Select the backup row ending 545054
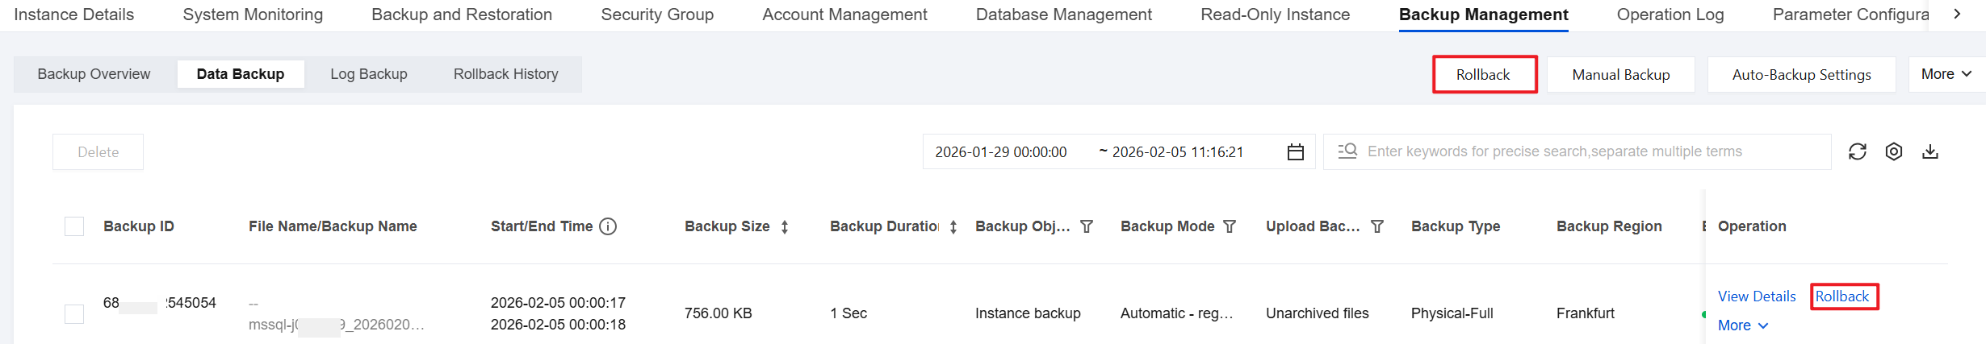 click(x=74, y=313)
